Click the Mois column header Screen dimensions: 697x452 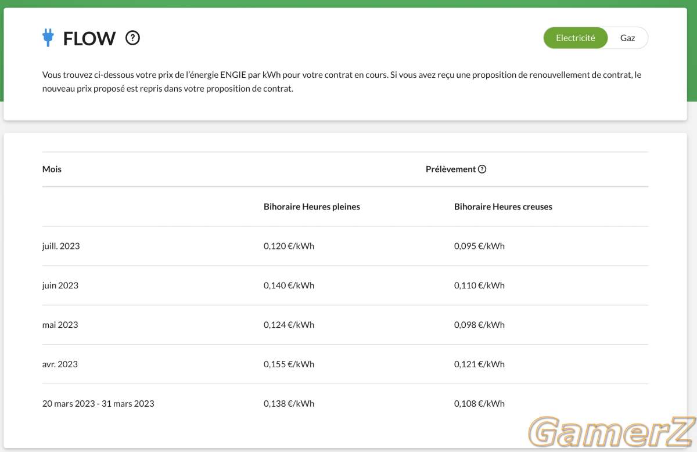52,169
